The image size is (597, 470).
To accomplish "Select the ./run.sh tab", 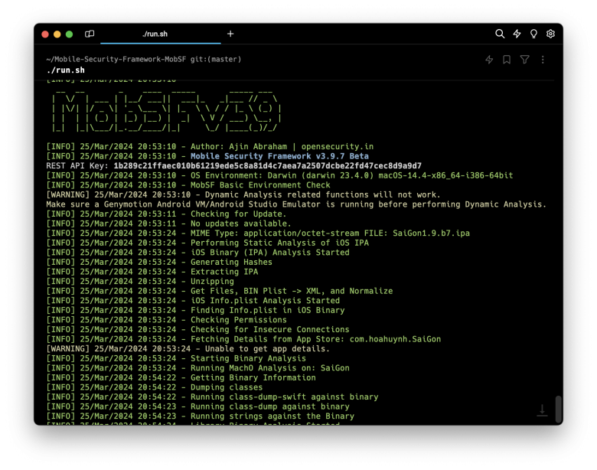I will click(x=160, y=34).
